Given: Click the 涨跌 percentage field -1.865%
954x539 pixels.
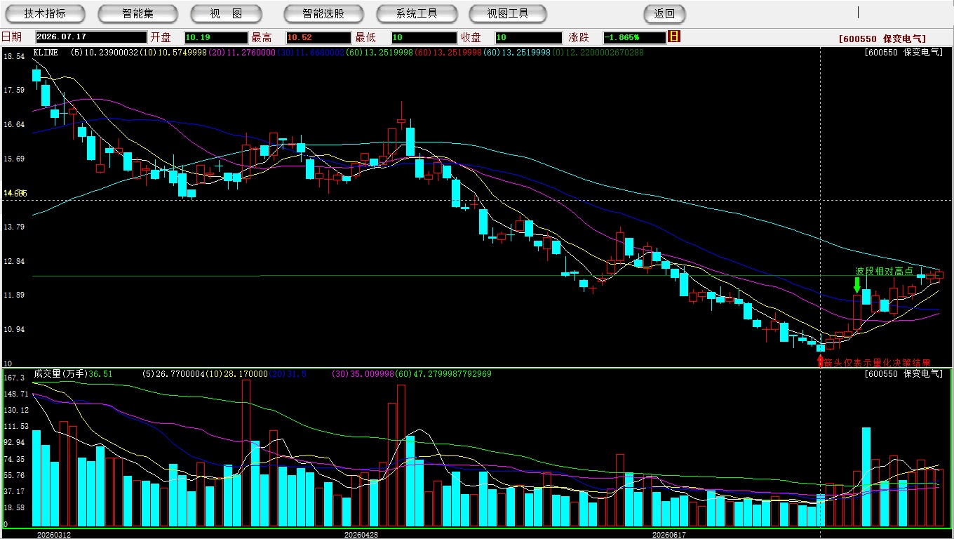Looking at the screenshot, I should point(634,37).
